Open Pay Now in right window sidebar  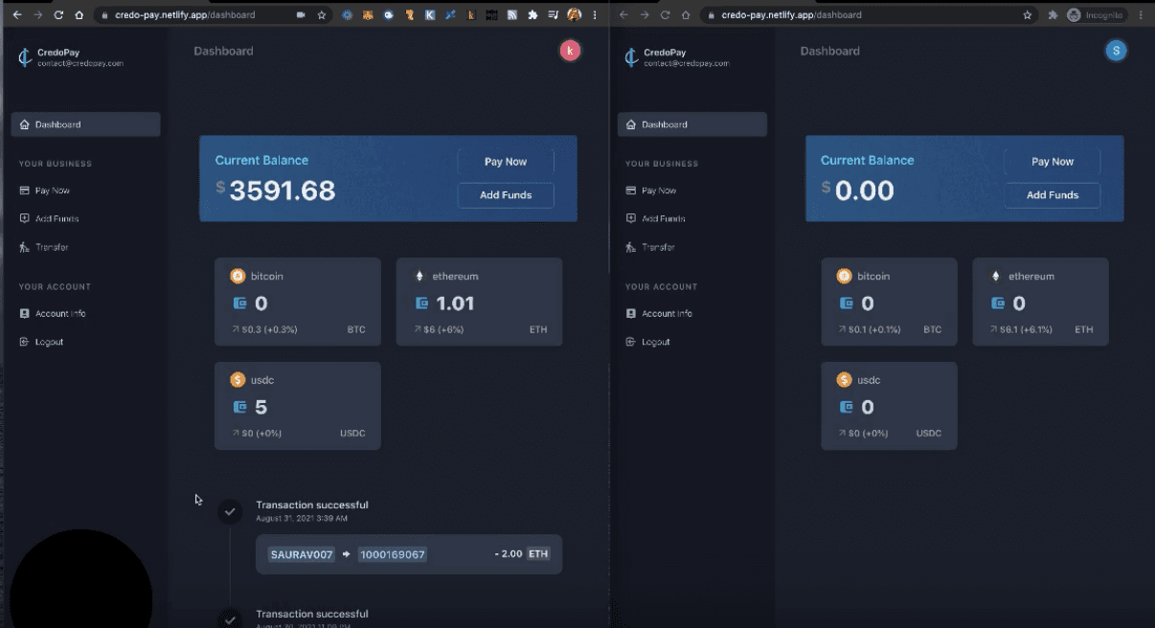[x=650, y=191]
